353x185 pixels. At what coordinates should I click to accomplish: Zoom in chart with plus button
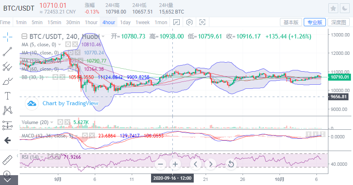(175, 164)
